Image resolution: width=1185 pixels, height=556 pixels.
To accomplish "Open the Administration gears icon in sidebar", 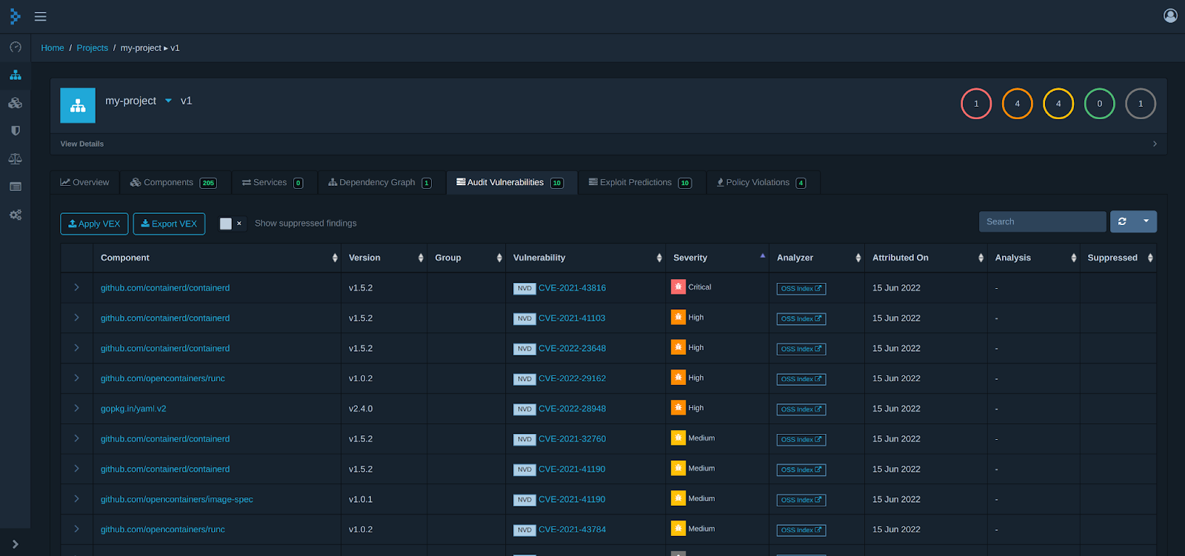I will (15, 215).
